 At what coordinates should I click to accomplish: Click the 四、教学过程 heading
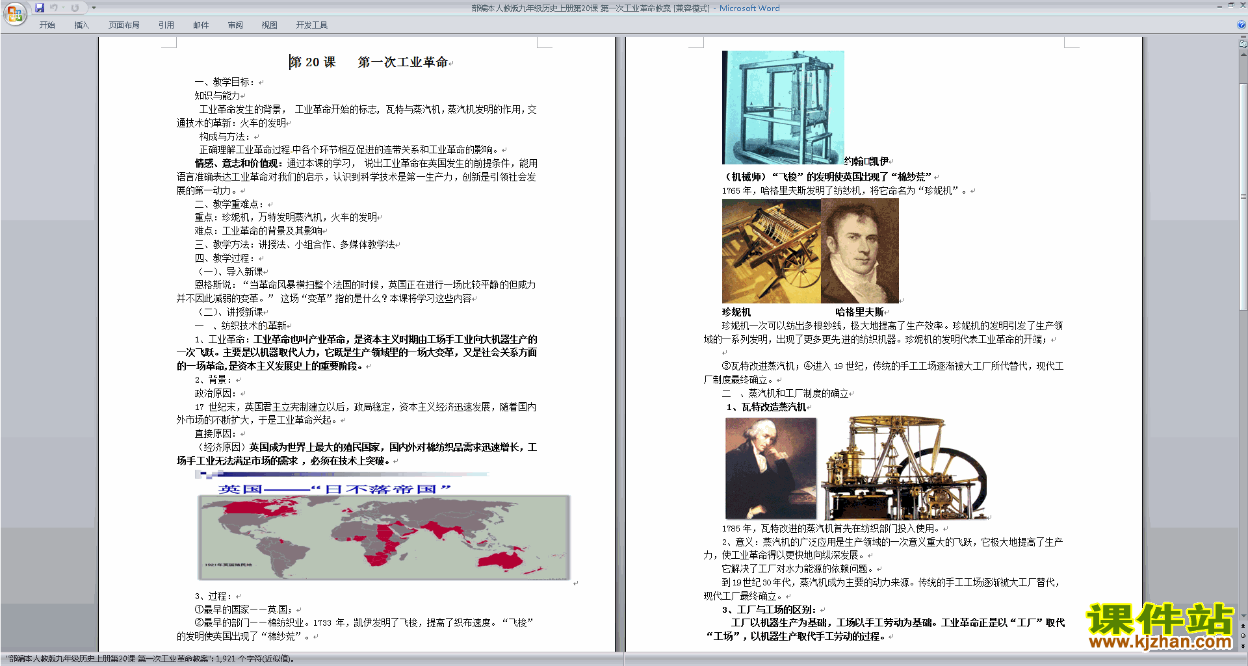point(225,258)
